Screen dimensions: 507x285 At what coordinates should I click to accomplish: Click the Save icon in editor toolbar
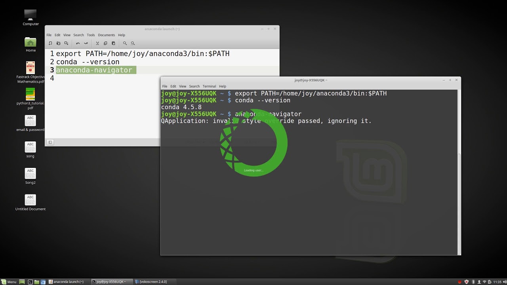(x=66, y=43)
